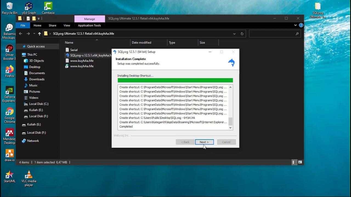Open the Share ribbon tab
The image size is (351, 197).
point(52,25)
